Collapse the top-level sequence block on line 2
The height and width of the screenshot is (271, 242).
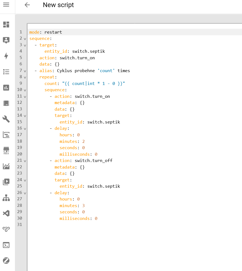coord(25,39)
